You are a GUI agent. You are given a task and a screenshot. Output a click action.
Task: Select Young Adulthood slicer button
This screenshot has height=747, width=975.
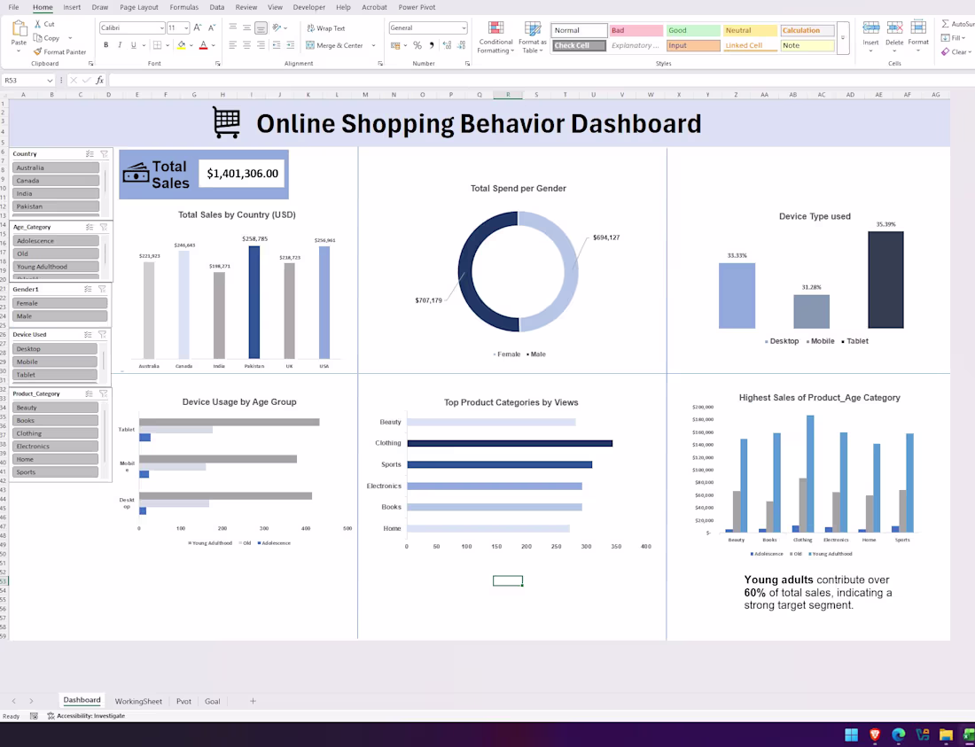[x=56, y=267]
